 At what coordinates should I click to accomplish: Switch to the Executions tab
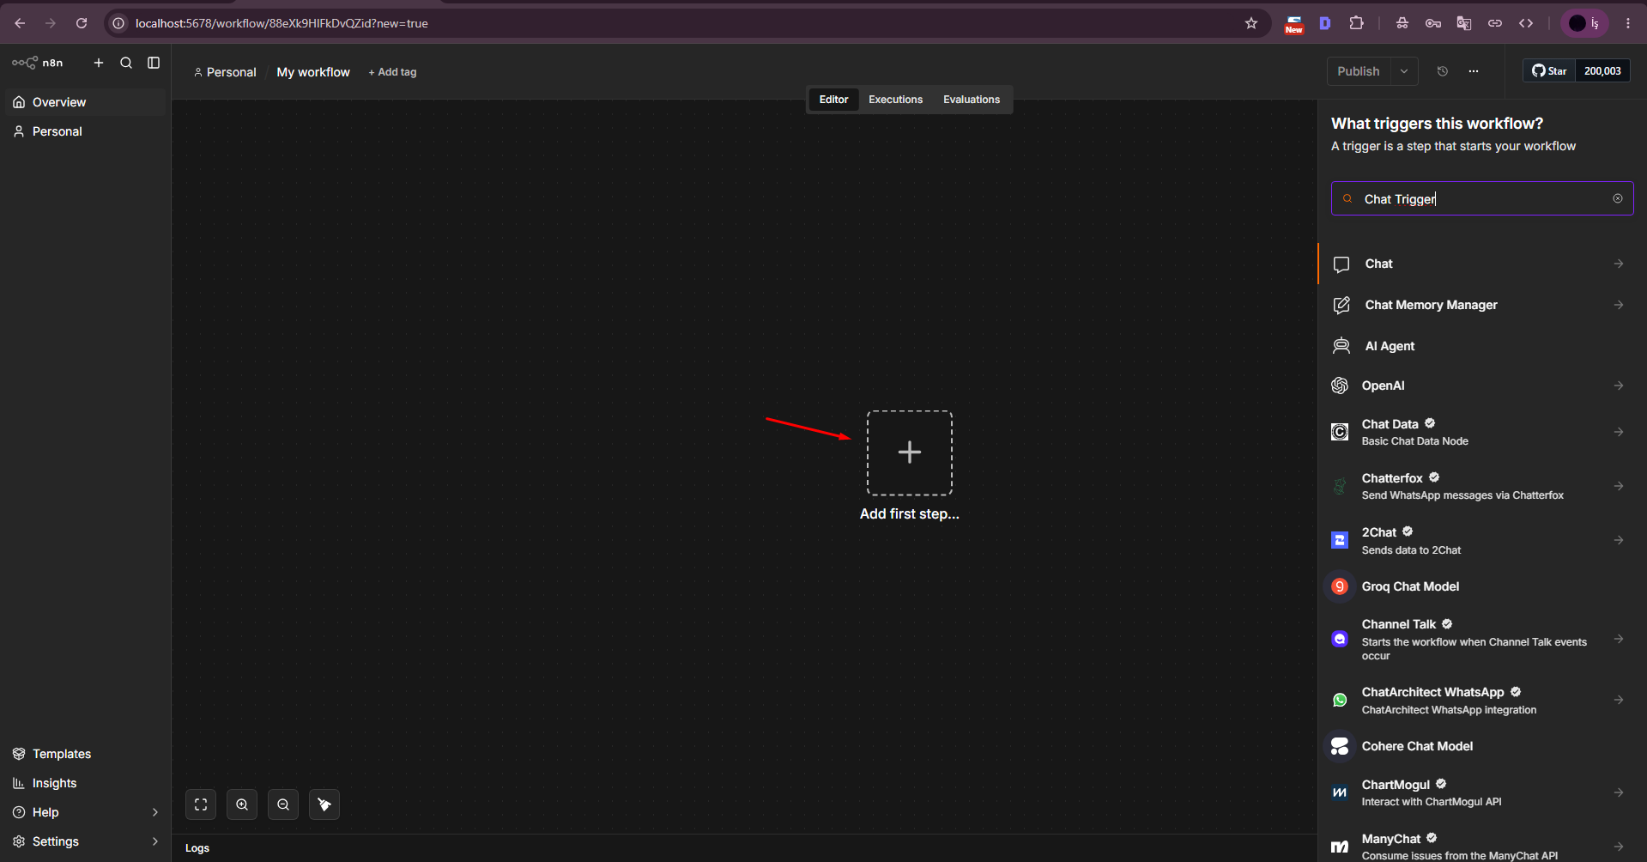[895, 100]
